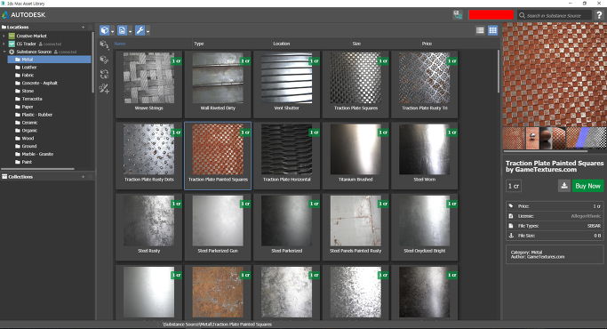Select the Traction Plate Horizontal thumbnail
This screenshot has width=607, height=329.
(287, 149)
